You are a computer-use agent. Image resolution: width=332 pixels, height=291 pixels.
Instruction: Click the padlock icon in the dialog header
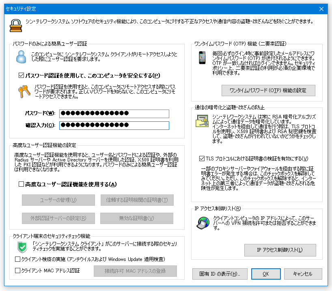point(16,26)
